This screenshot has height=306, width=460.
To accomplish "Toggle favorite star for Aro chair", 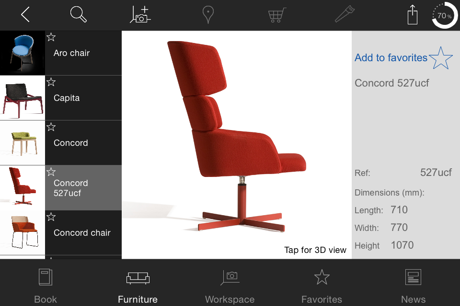I will click(x=51, y=37).
